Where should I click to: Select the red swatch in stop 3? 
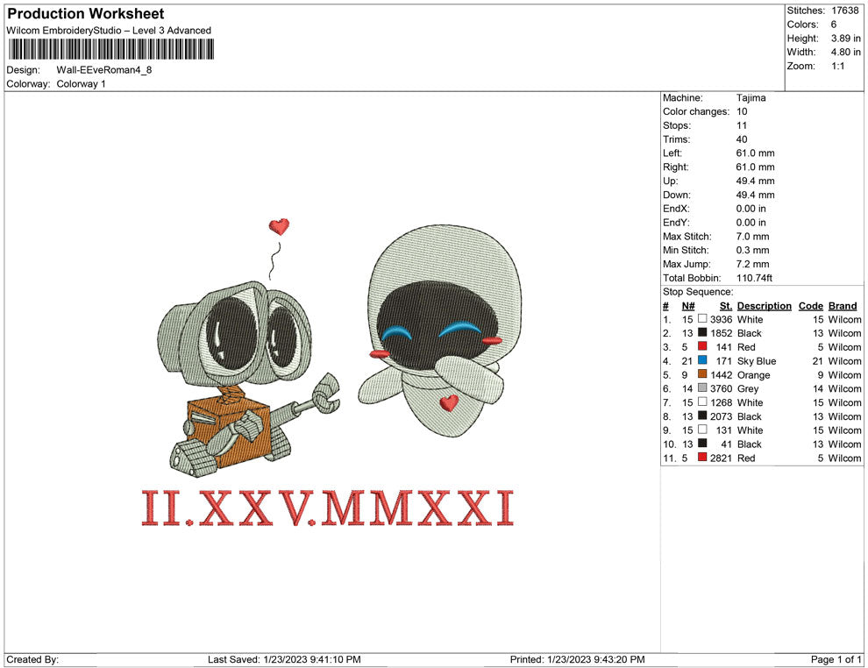[x=702, y=346]
